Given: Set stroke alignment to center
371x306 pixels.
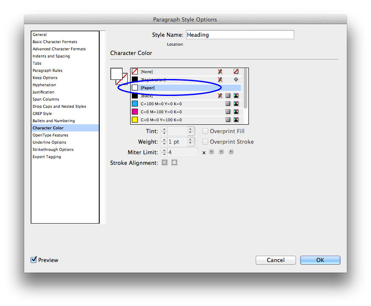Looking at the screenshot, I should click(165, 163).
